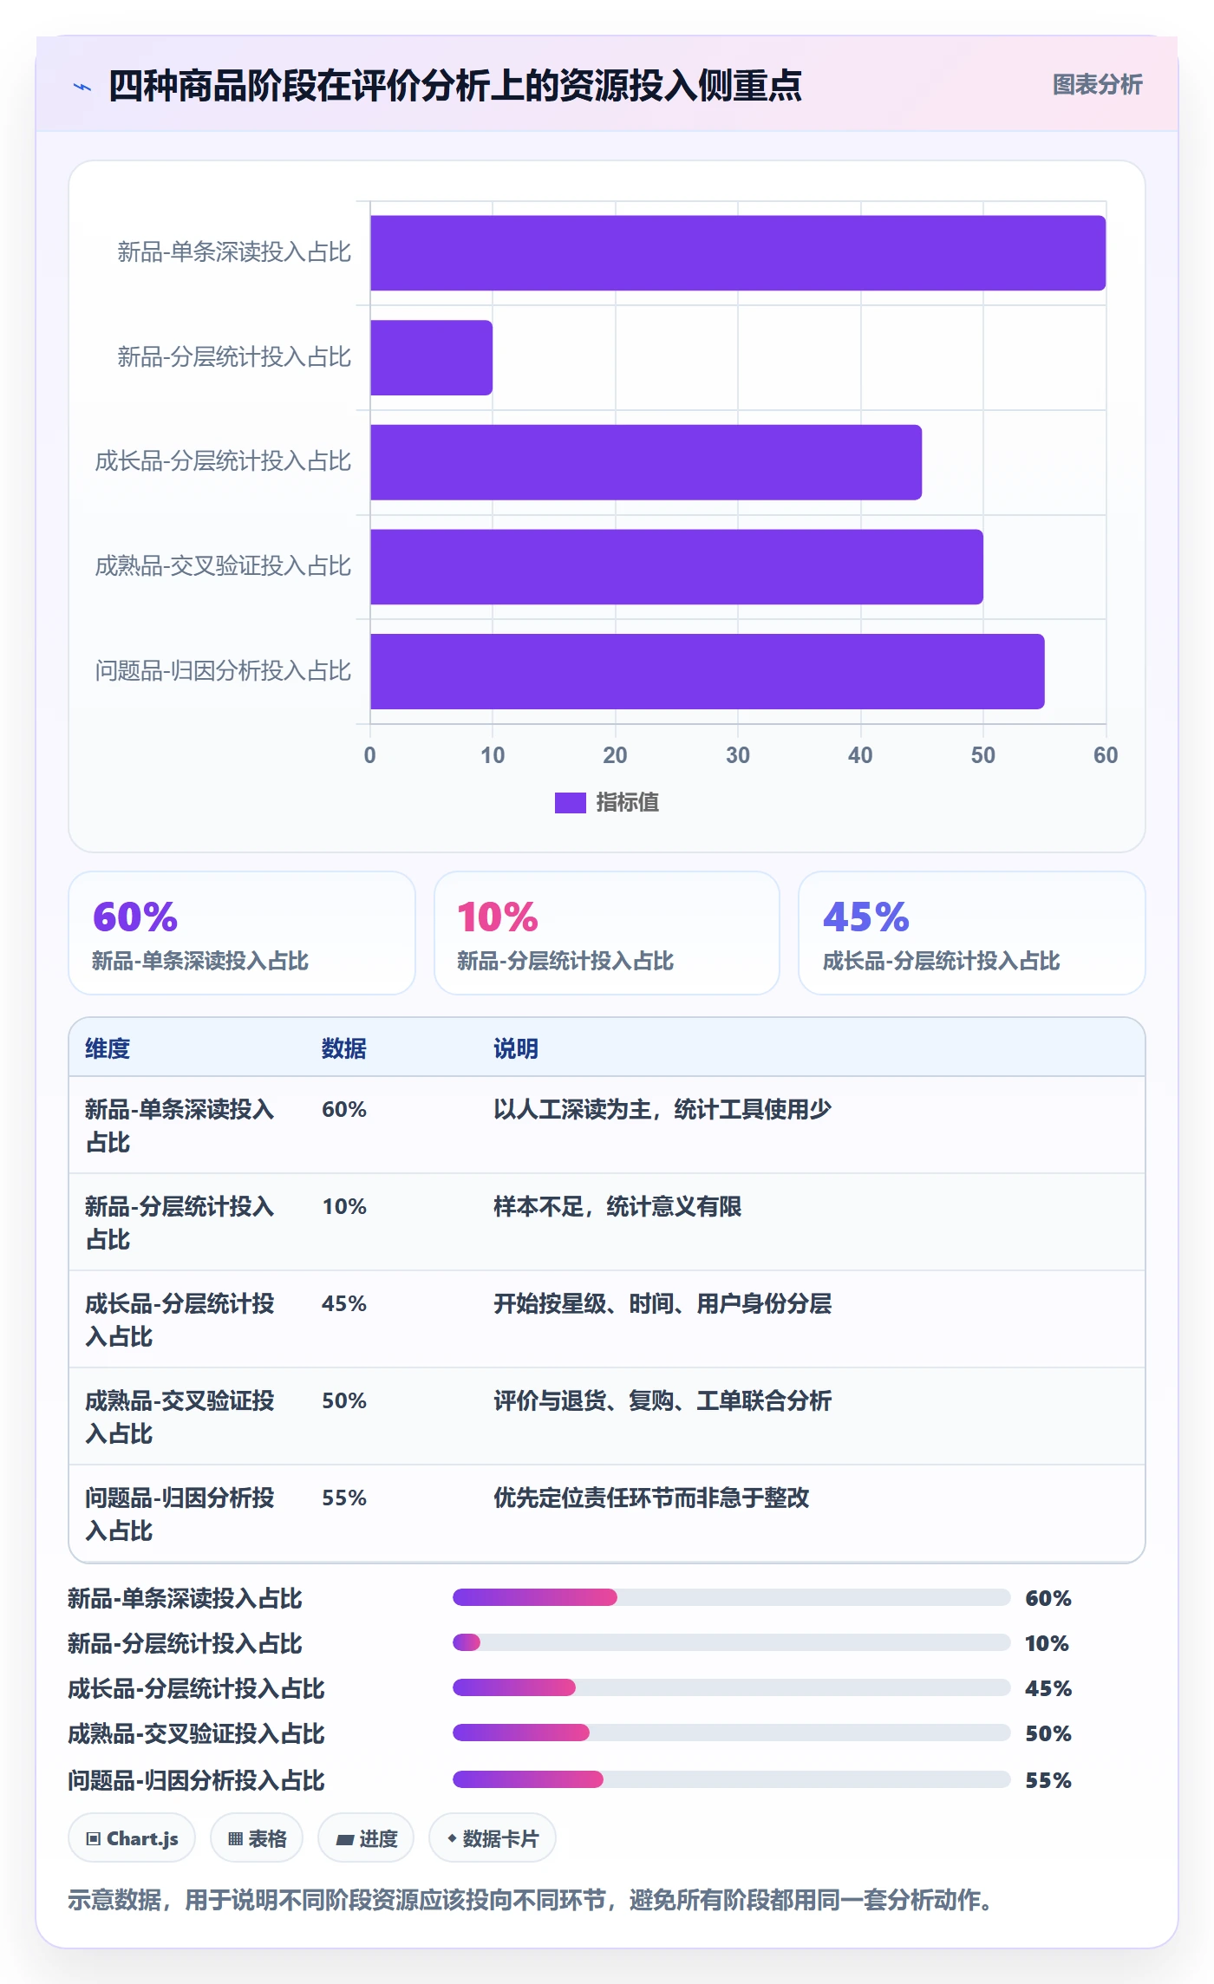Click the chart icon in Chart.js chip
This screenshot has width=1214, height=1984.
click(94, 1839)
